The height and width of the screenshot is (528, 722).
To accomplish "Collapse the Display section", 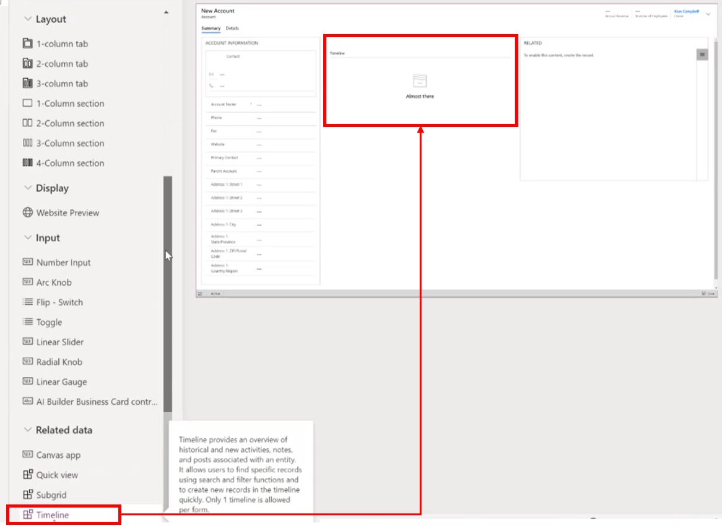I will [x=27, y=188].
